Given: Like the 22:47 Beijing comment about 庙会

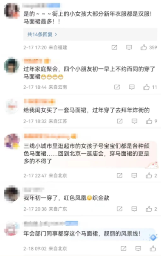Looking at the screenshot, I should pyautogui.click(x=149, y=175).
